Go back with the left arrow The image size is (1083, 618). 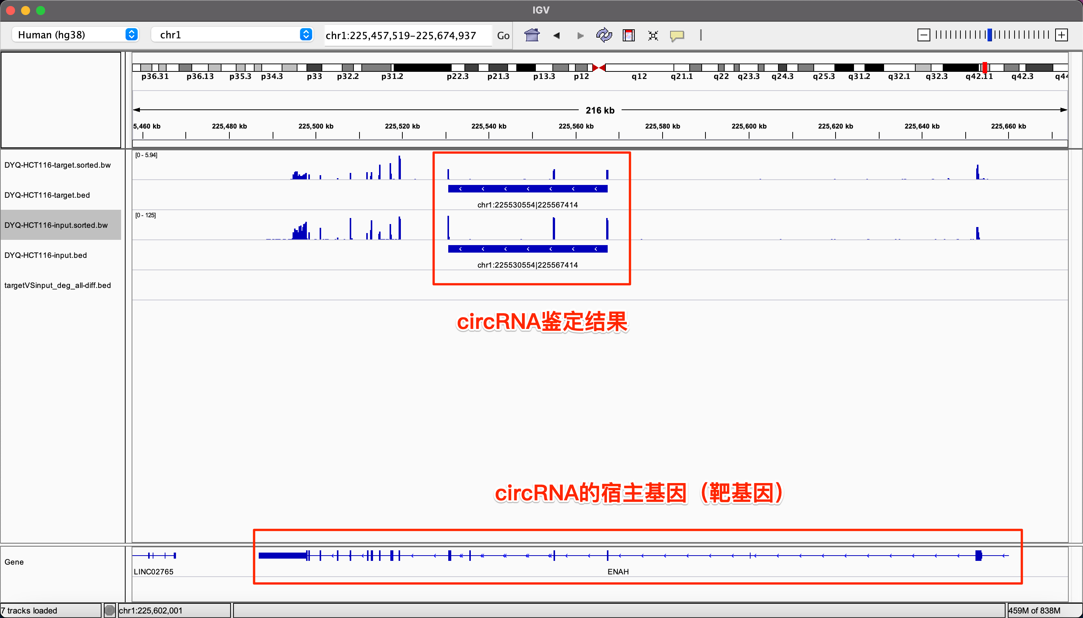click(557, 35)
